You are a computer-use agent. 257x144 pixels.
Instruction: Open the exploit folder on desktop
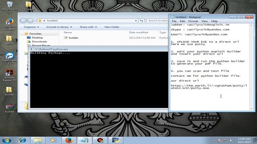10,40
